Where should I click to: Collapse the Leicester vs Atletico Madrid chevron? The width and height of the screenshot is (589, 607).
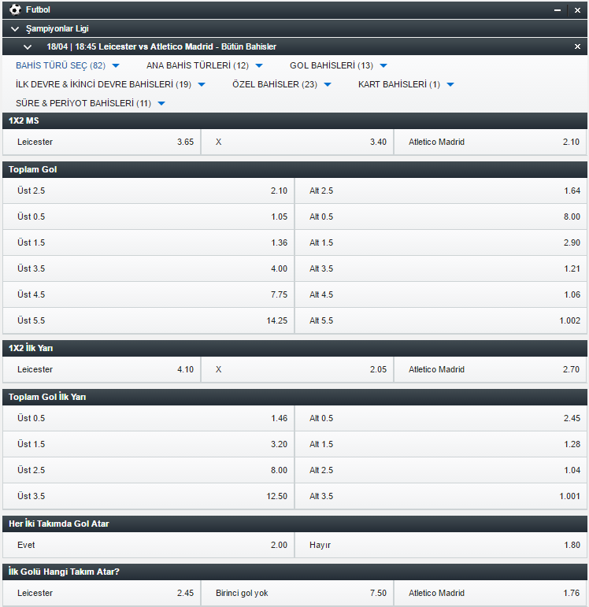(x=28, y=47)
